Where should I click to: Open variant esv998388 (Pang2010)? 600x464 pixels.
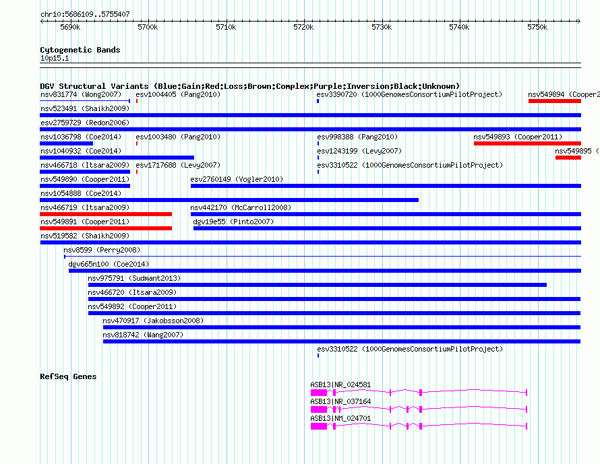(357, 137)
